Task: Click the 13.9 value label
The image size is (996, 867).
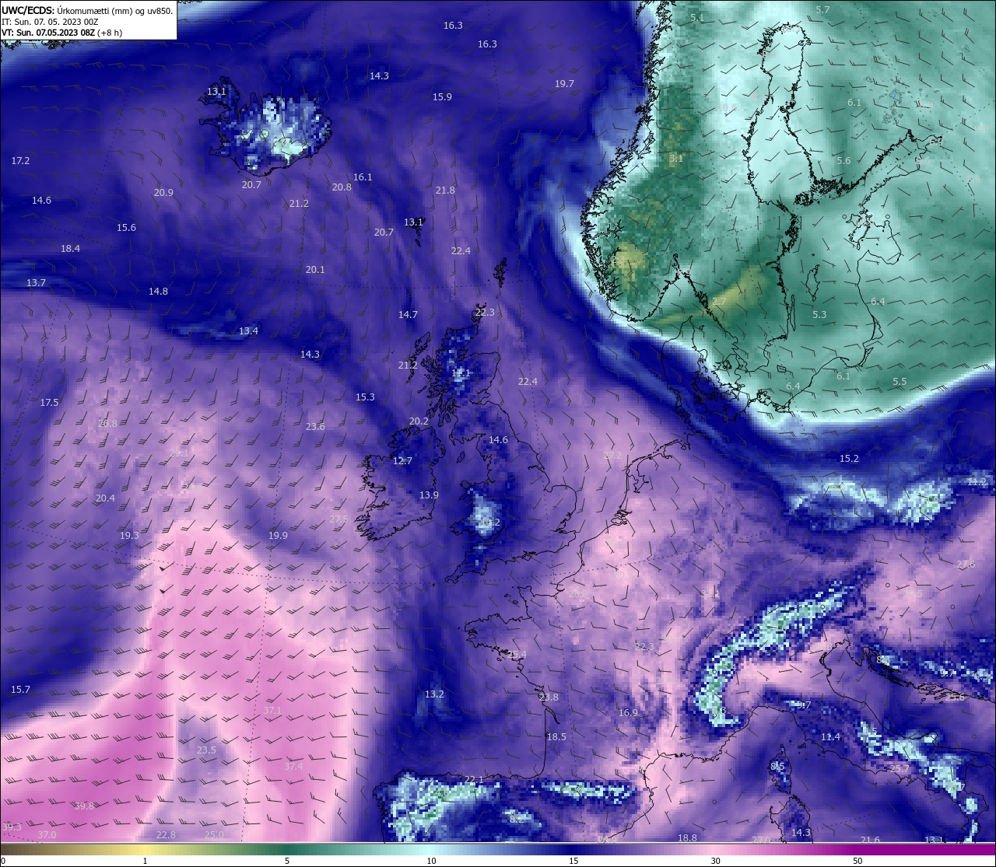Action: coord(429,495)
